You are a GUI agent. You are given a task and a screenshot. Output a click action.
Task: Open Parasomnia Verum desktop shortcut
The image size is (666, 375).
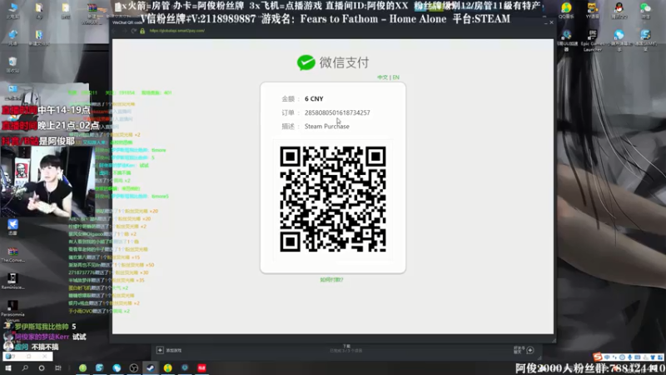pos(12,310)
